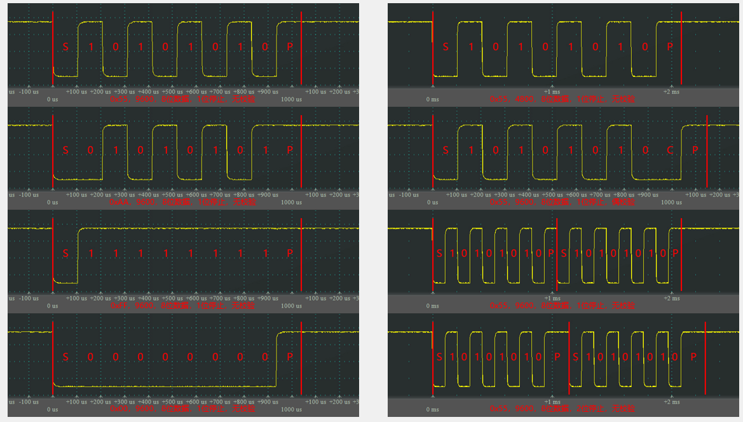Image resolution: width=743 pixels, height=422 pixels.
Task: Click caption '0xAA，9600，8位数据，1位停止，无校验'
Action: click(183, 201)
